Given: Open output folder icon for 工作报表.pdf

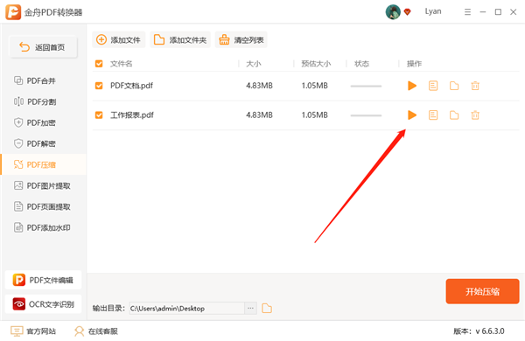Looking at the screenshot, I should pos(454,115).
